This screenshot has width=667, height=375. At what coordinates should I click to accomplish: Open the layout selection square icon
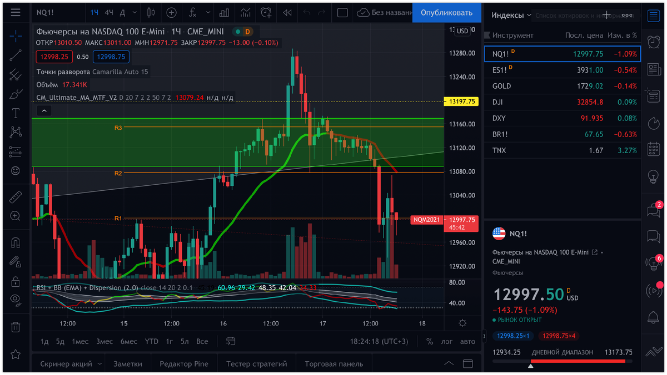pos(343,12)
